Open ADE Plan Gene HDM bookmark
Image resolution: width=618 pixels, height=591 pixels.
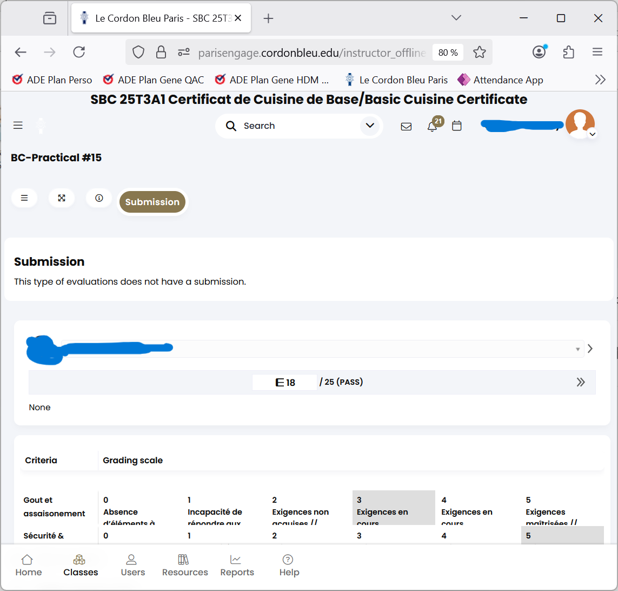(271, 80)
